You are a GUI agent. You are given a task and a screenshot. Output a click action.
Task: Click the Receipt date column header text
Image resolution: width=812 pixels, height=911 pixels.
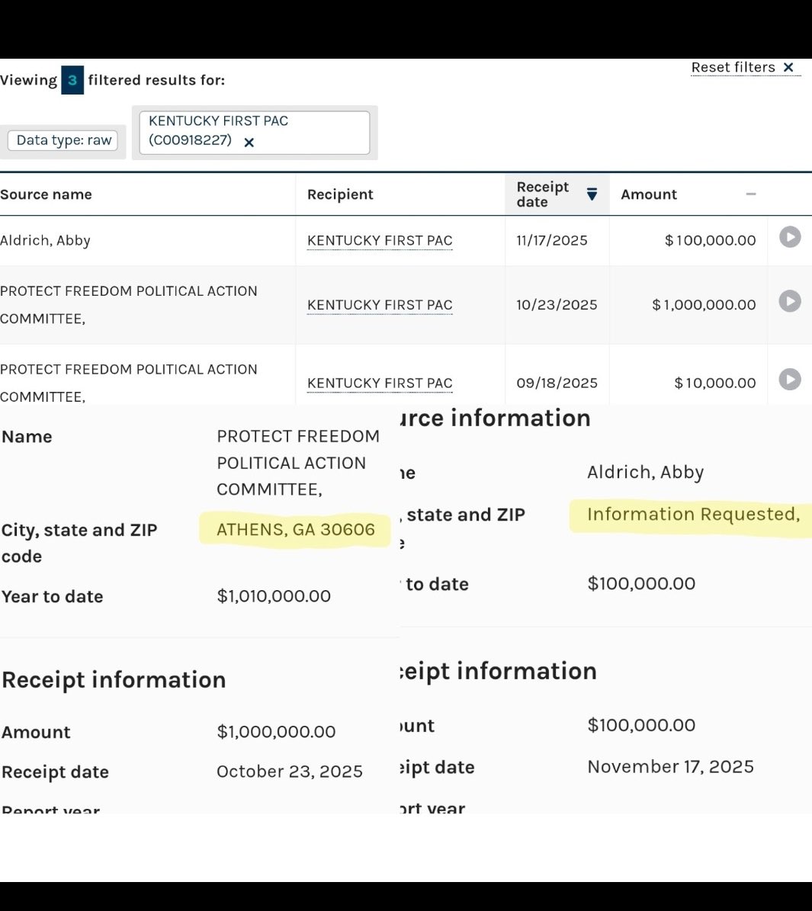tap(542, 194)
